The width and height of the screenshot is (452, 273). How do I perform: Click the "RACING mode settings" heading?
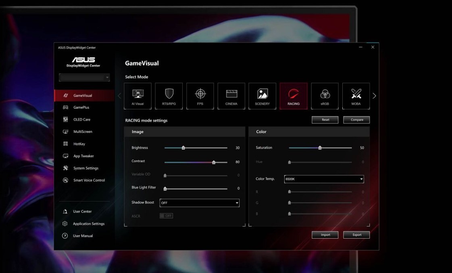click(x=146, y=120)
